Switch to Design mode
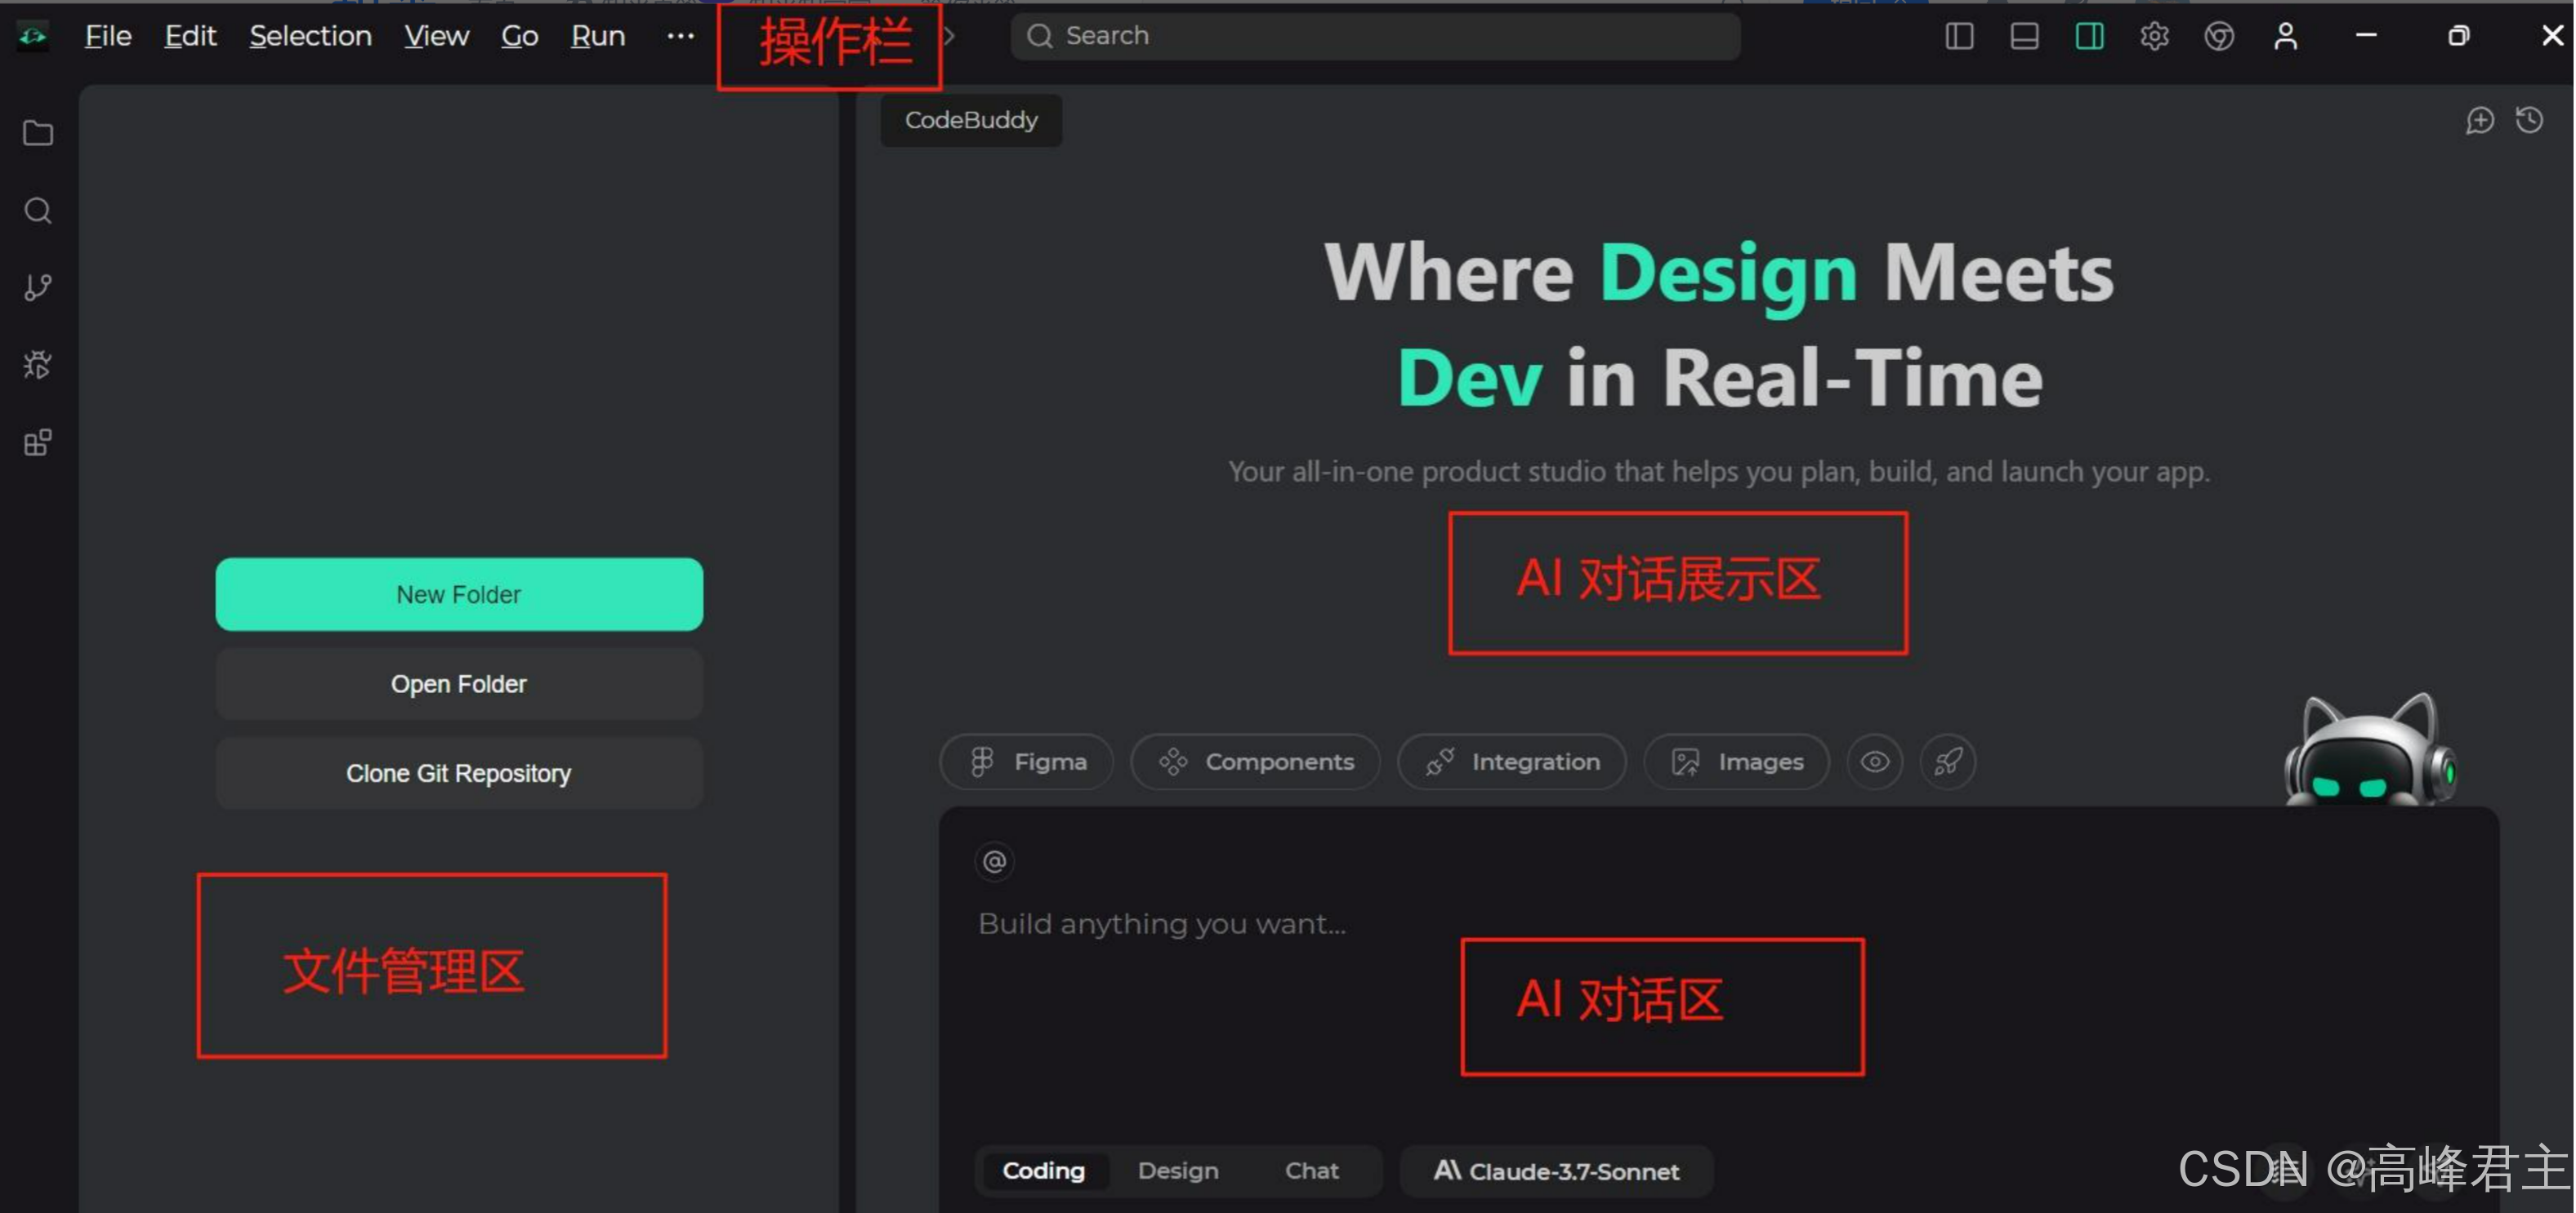 pos(1178,1170)
